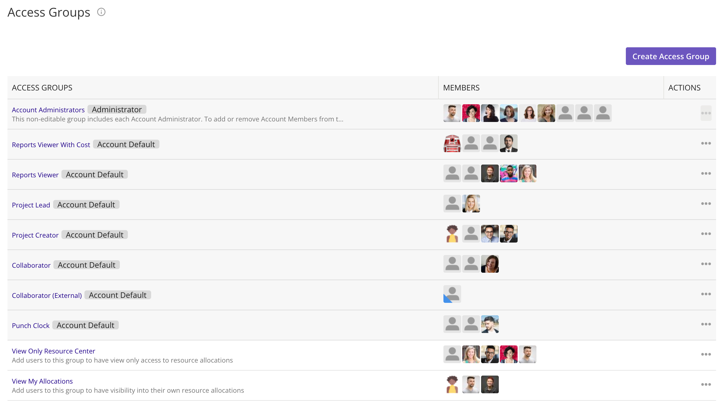Viewport: 723px width, 406px height.
Task: Click the actions menu for Account Administrators
Action: click(x=706, y=113)
